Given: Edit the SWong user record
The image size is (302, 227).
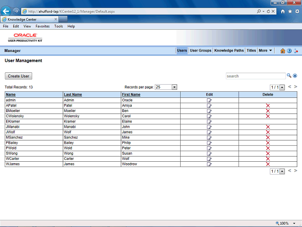Looking at the screenshot, I should [x=209, y=153].
